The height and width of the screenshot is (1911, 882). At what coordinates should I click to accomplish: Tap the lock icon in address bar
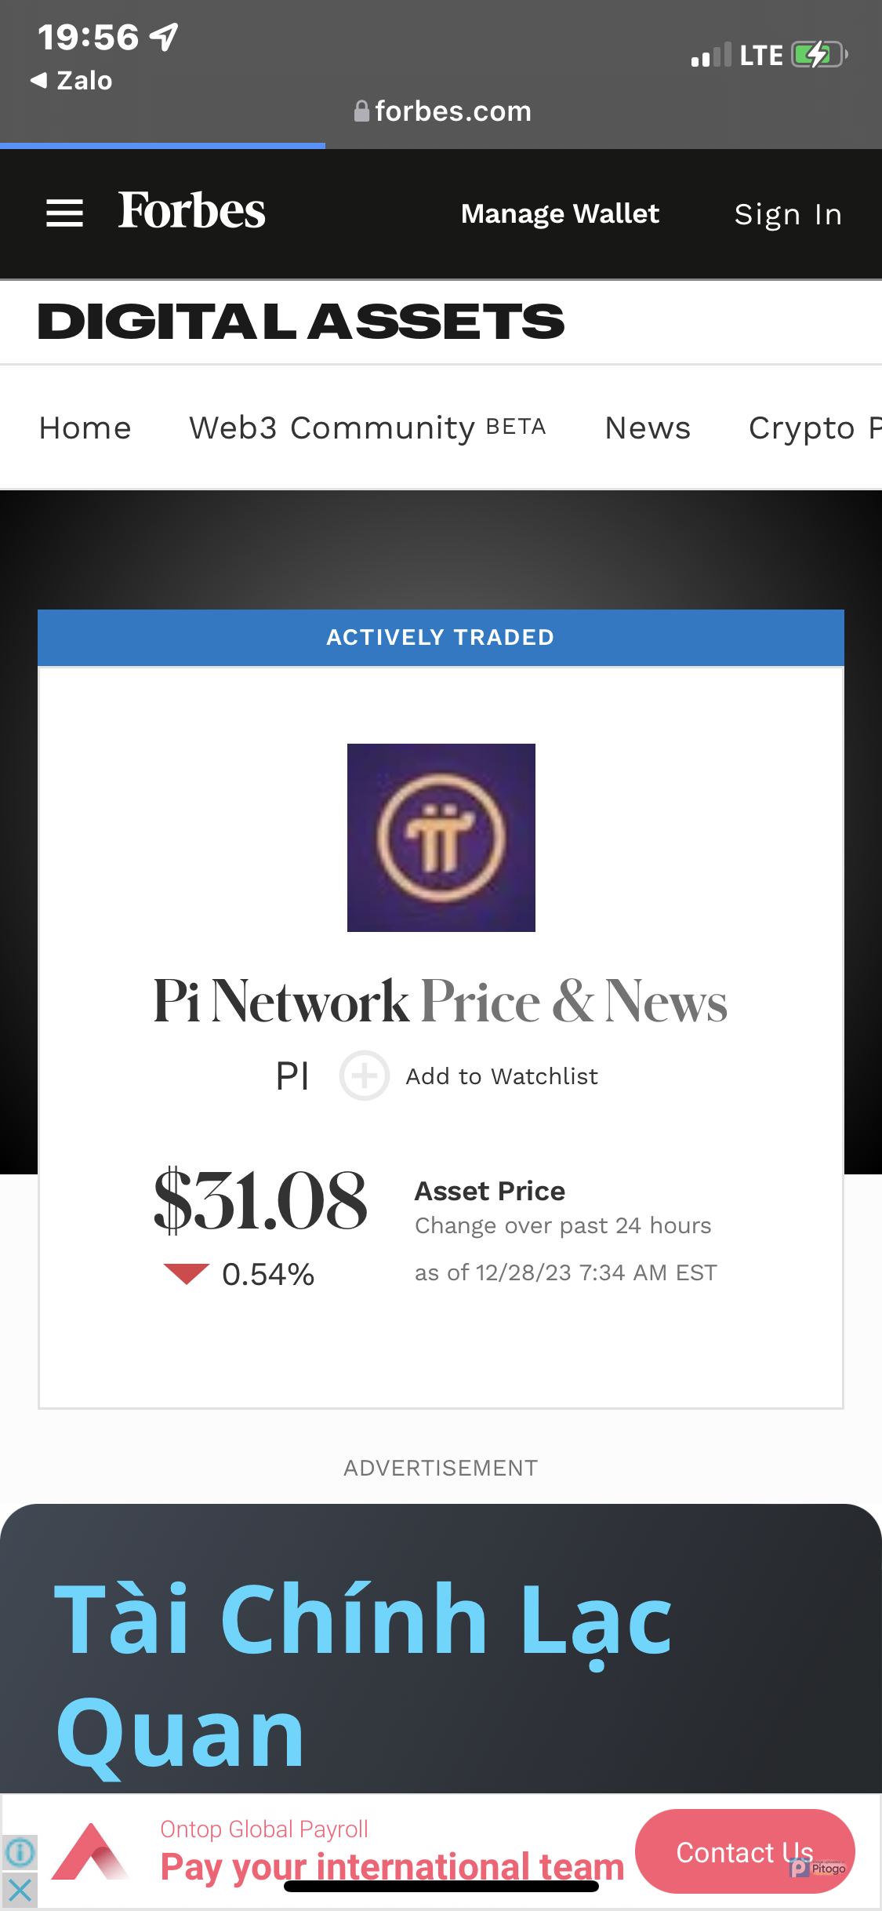(x=361, y=111)
